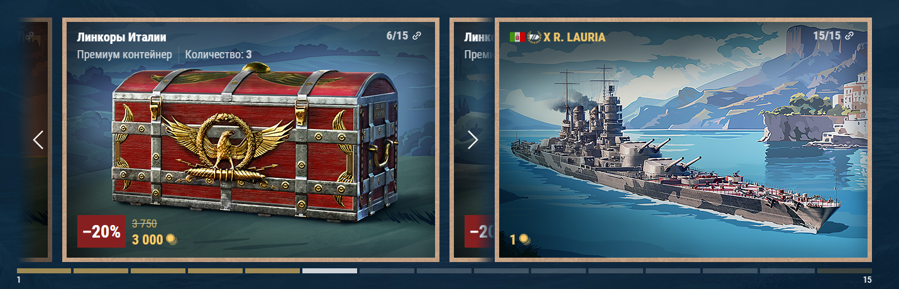The height and width of the screenshot is (289, 899).
Task: Open the Линкоры Италии container title
Action: click(x=121, y=37)
